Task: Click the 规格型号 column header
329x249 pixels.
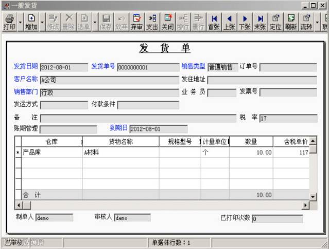Action: pos(180,142)
